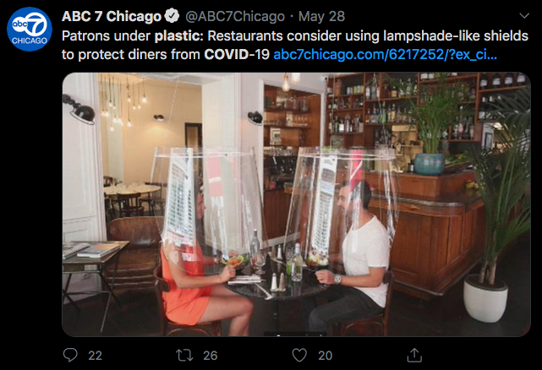The height and width of the screenshot is (370, 542).
Task: View the restaurant diners photo full size
Action: coord(296,204)
